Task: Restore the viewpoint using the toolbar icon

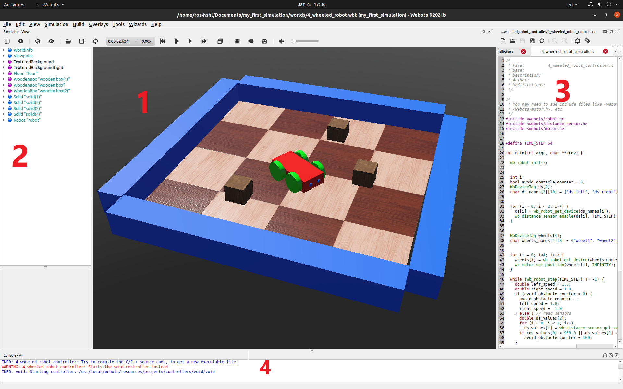Action: coord(38,41)
